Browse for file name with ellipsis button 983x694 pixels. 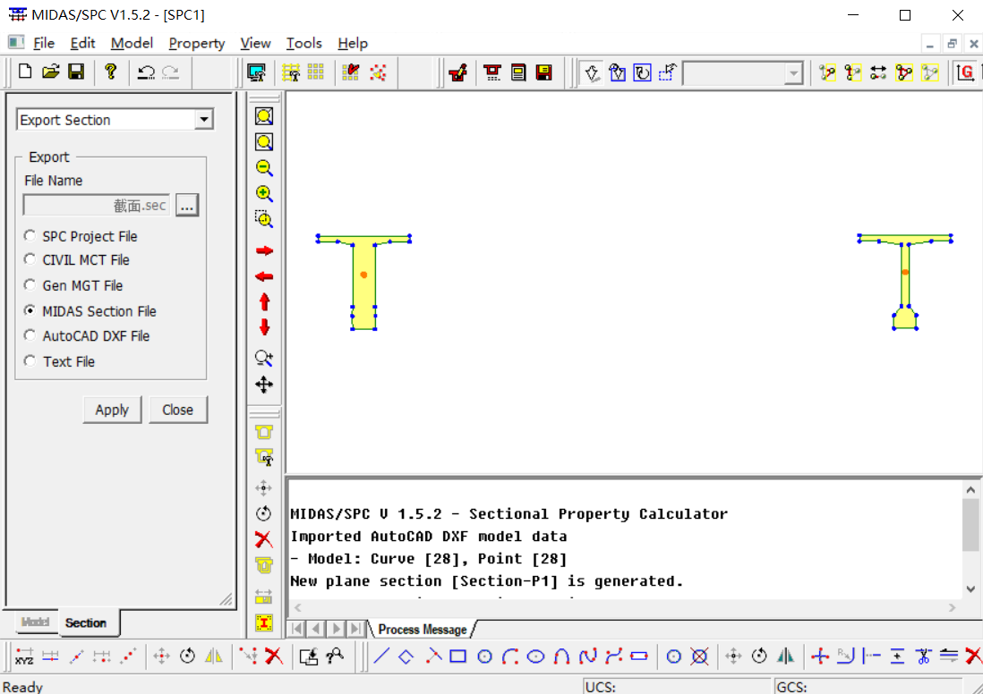(x=186, y=206)
